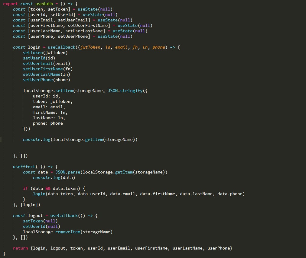This screenshot has height=258, width=306.
Task: Click the "export" keyword on the first line
Action: tap(10, 4)
